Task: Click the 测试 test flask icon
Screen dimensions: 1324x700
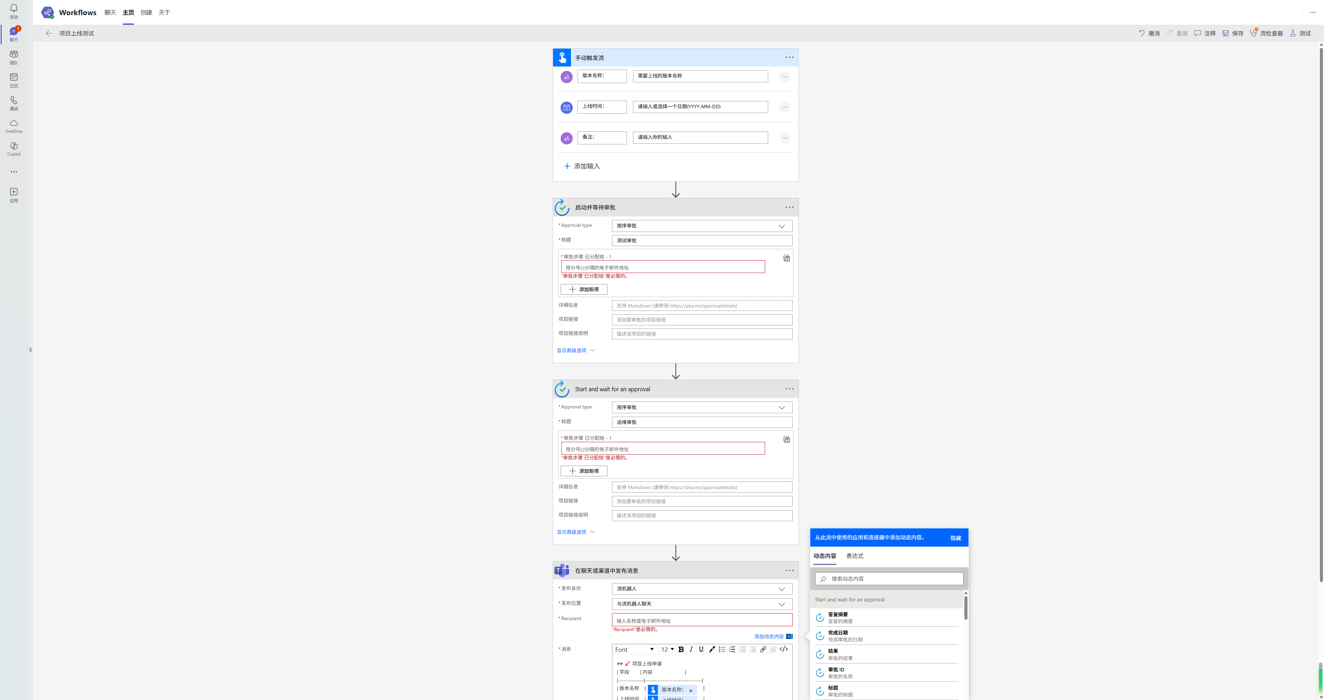Action: tap(1293, 33)
